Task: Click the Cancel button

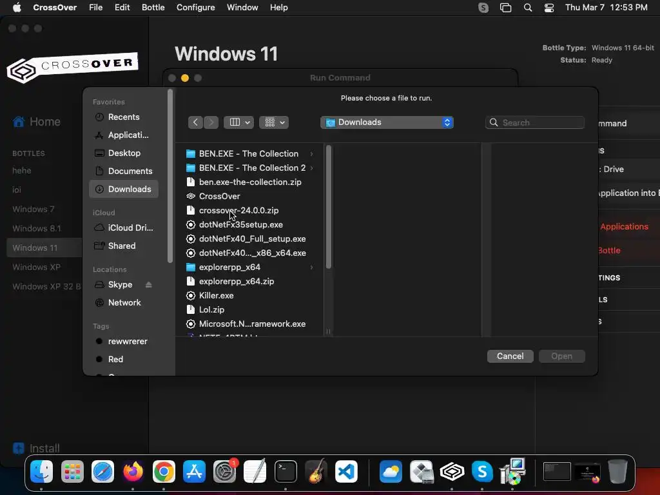Action: coord(510,356)
